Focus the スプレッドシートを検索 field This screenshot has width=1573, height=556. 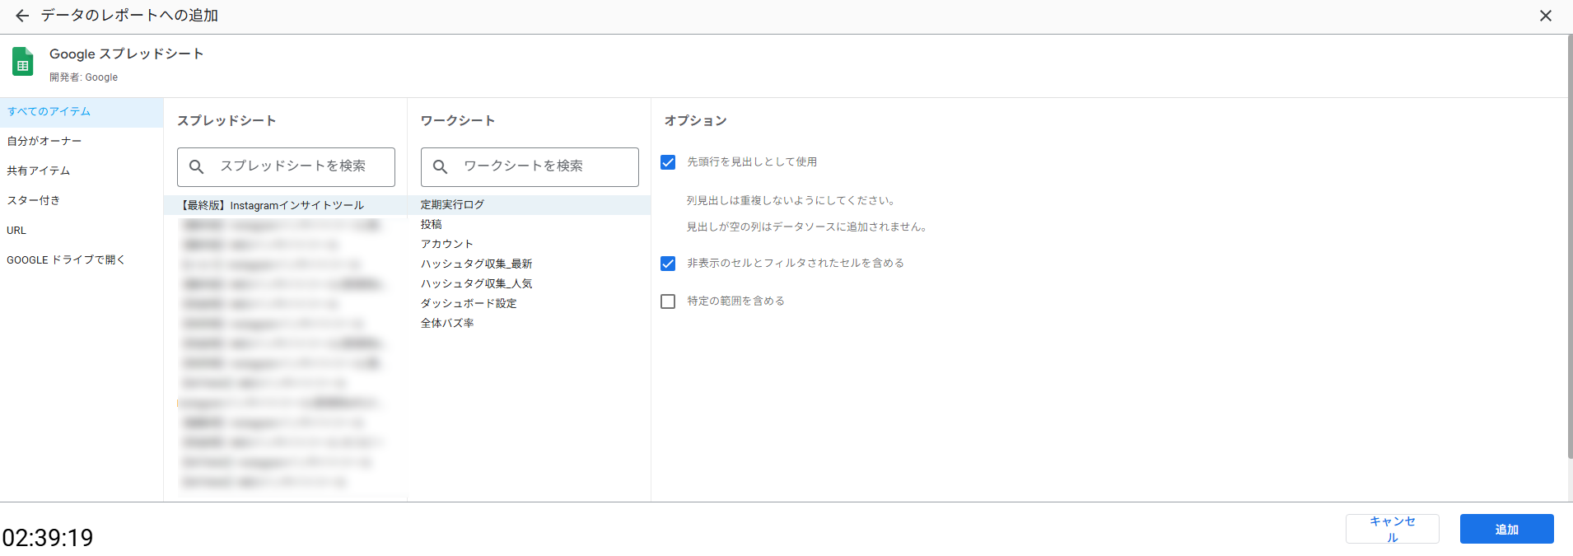point(286,167)
